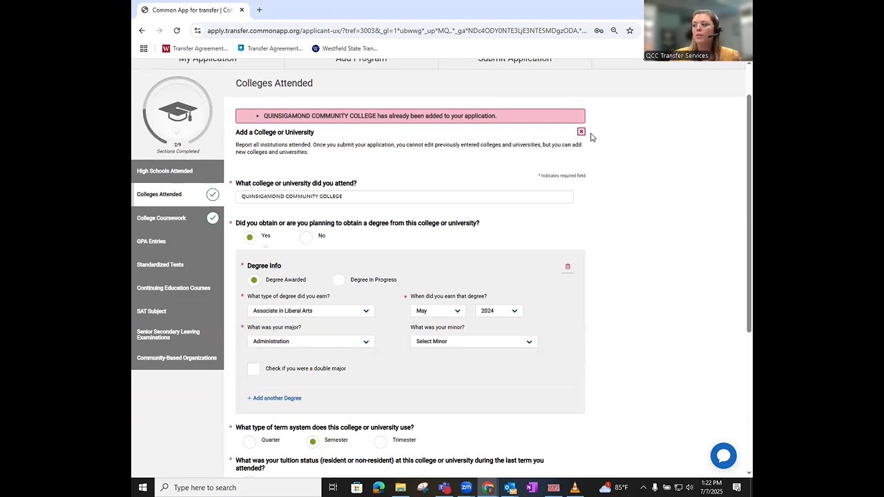Open the major dropdown showing Administration
This screenshot has height=497, width=884.
tap(311, 341)
